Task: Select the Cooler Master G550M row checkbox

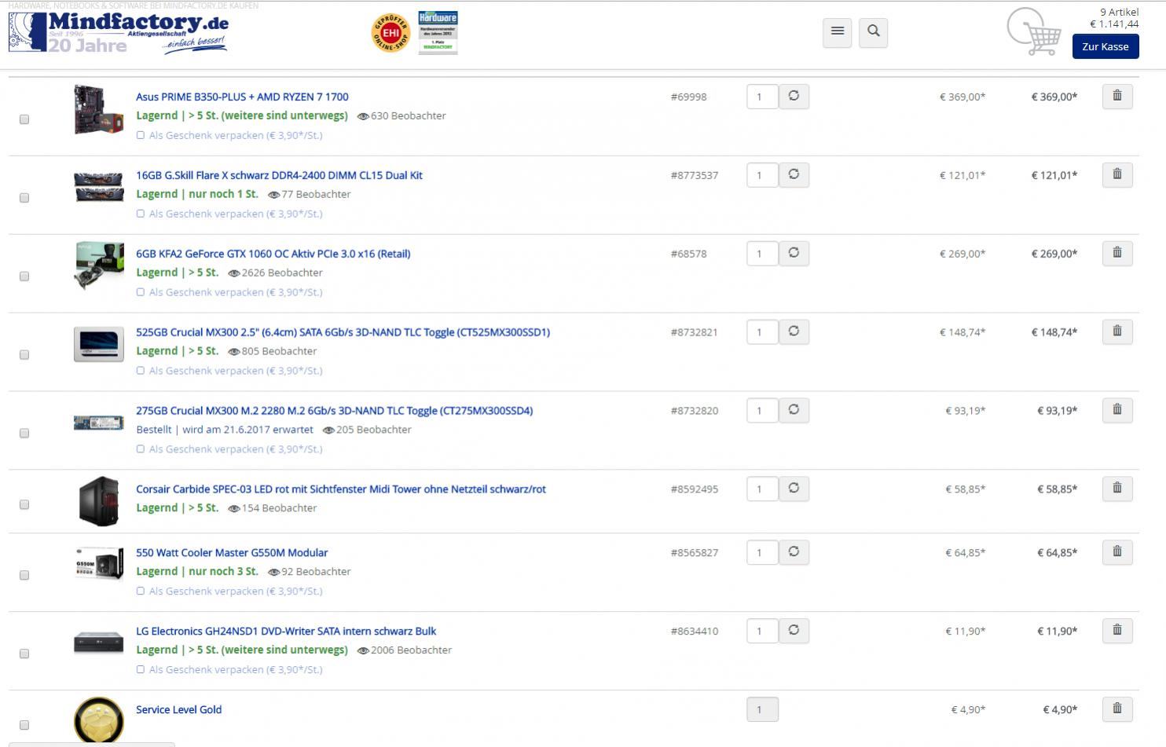Action: click(24, 576)
